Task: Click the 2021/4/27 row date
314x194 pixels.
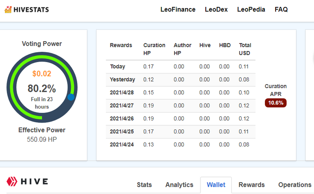Action: (x=122, y=105)
